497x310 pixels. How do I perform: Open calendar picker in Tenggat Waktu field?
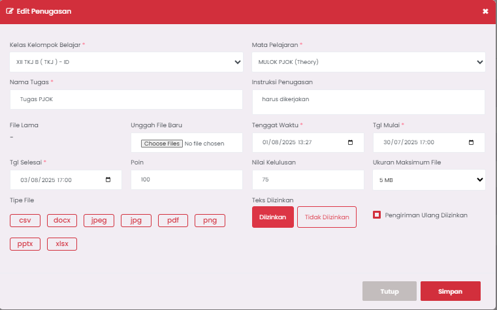(351, 143)
